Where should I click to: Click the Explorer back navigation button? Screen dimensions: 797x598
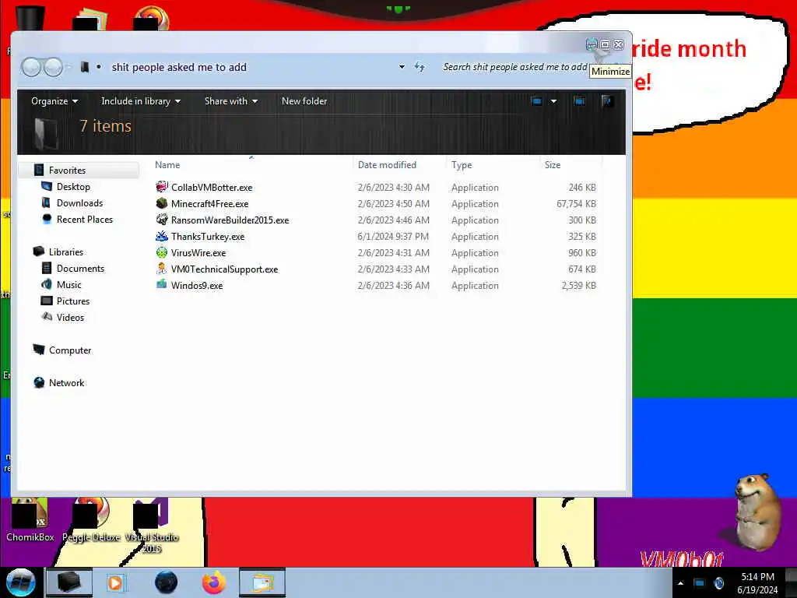pos(31,67)
